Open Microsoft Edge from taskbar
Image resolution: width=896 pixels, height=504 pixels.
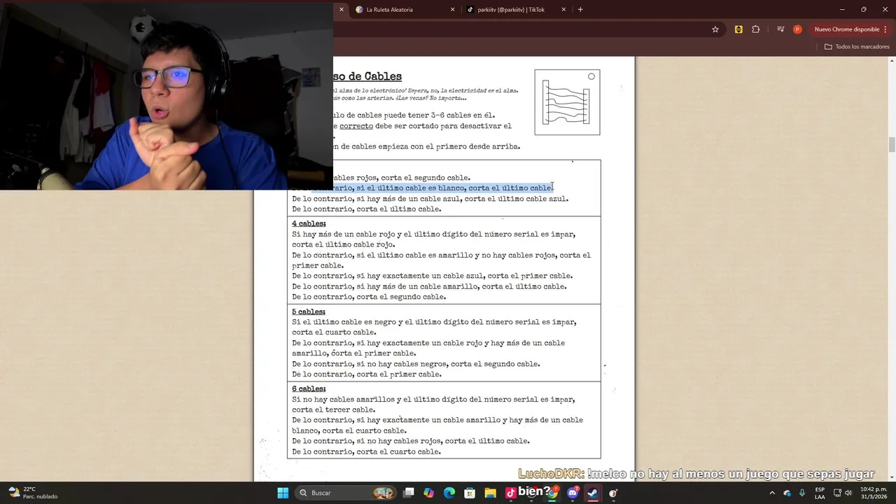[x=449, y=493]
